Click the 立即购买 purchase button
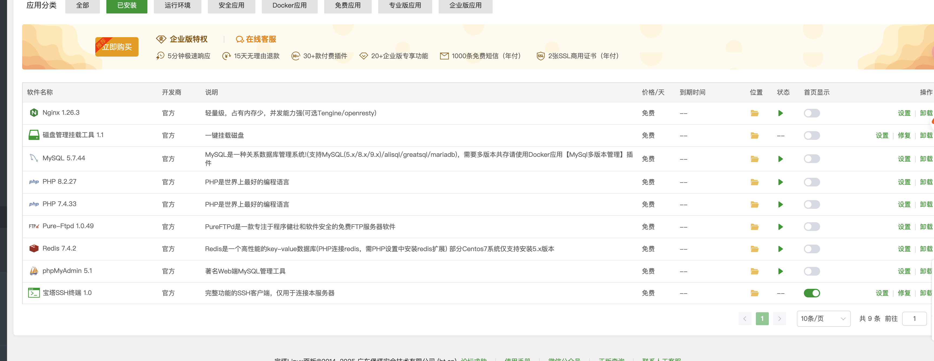Screen dimensions: 934x361 click(117, 47)
